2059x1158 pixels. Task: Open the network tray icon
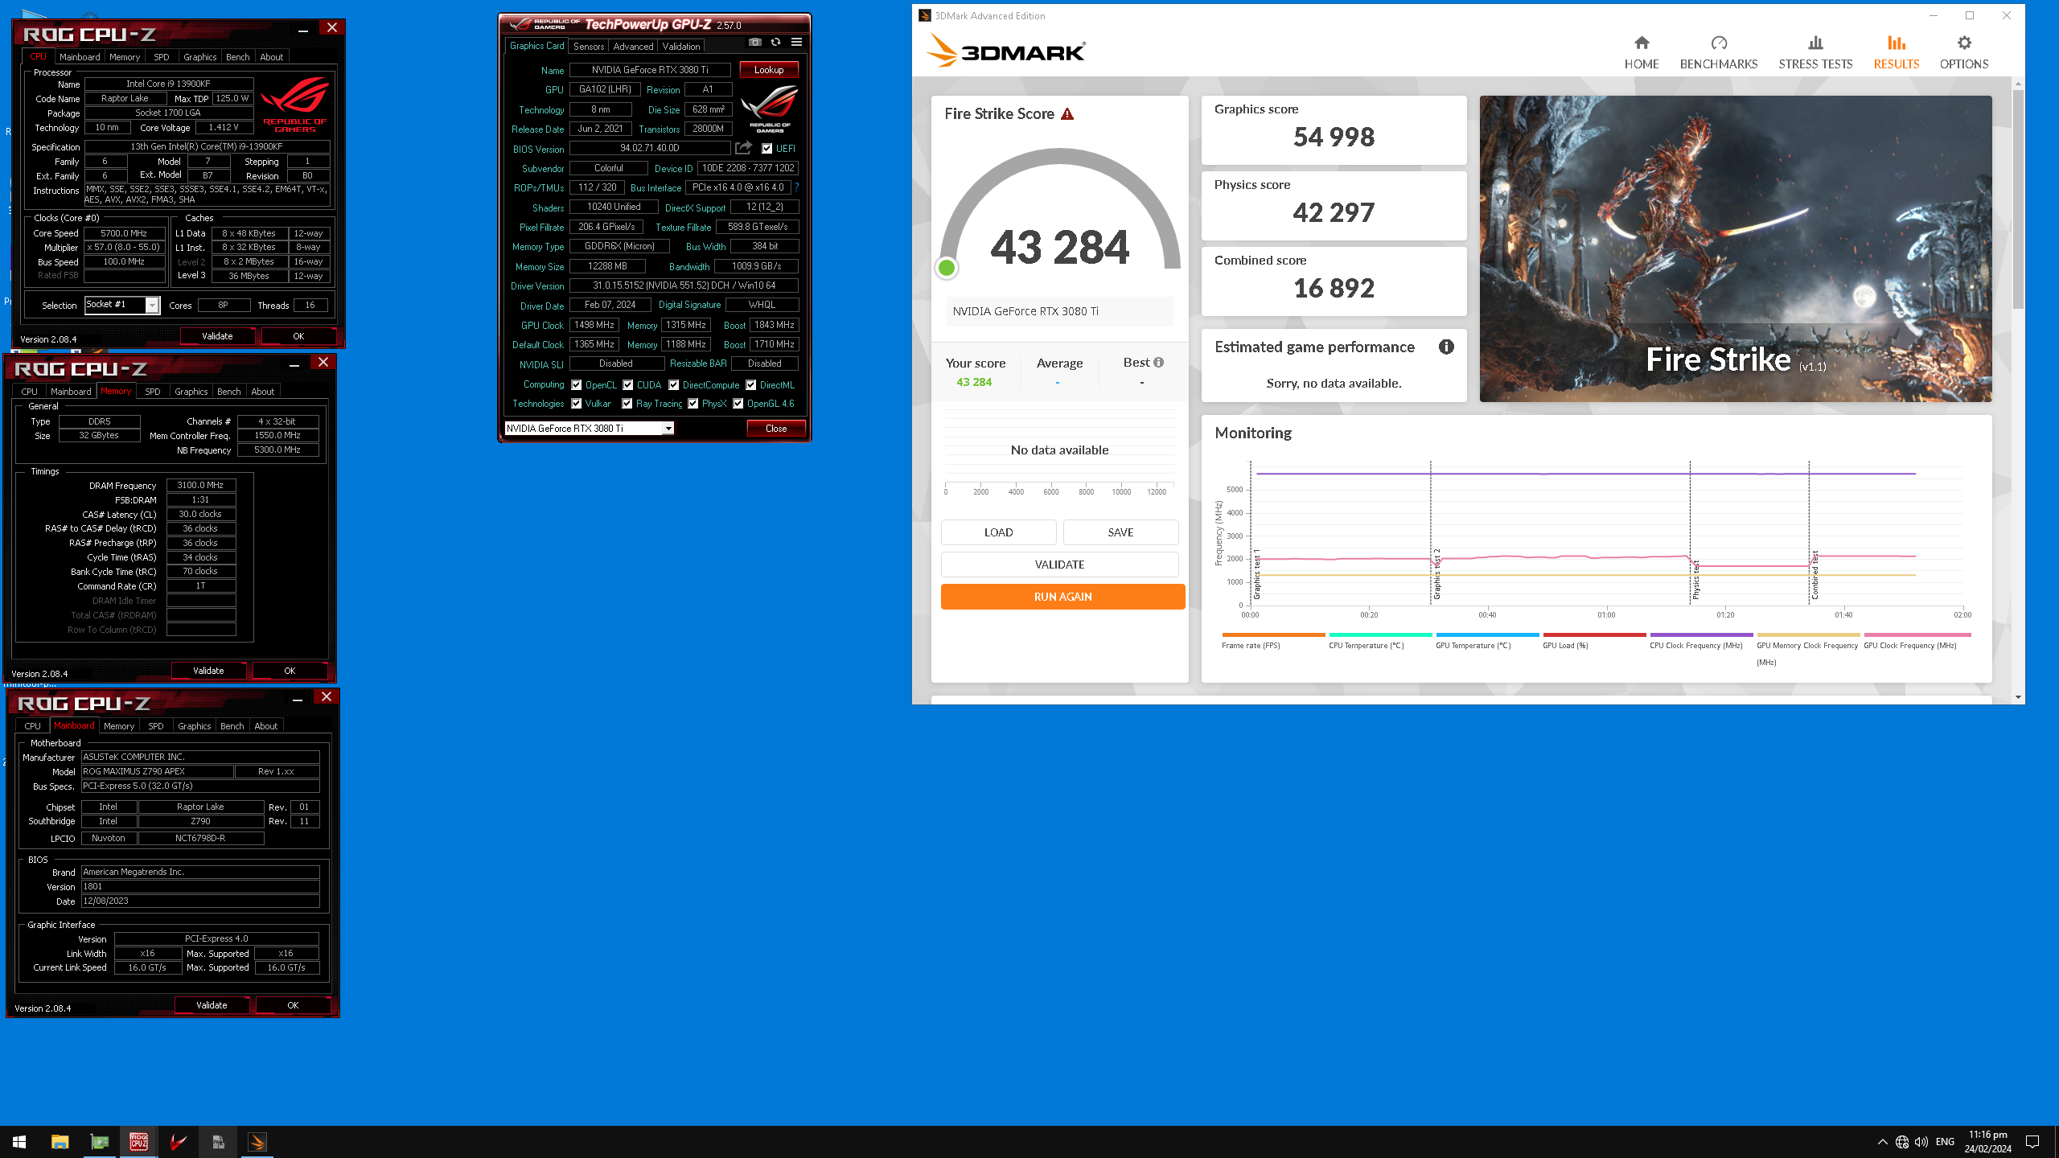[x=1902, y=1142]
